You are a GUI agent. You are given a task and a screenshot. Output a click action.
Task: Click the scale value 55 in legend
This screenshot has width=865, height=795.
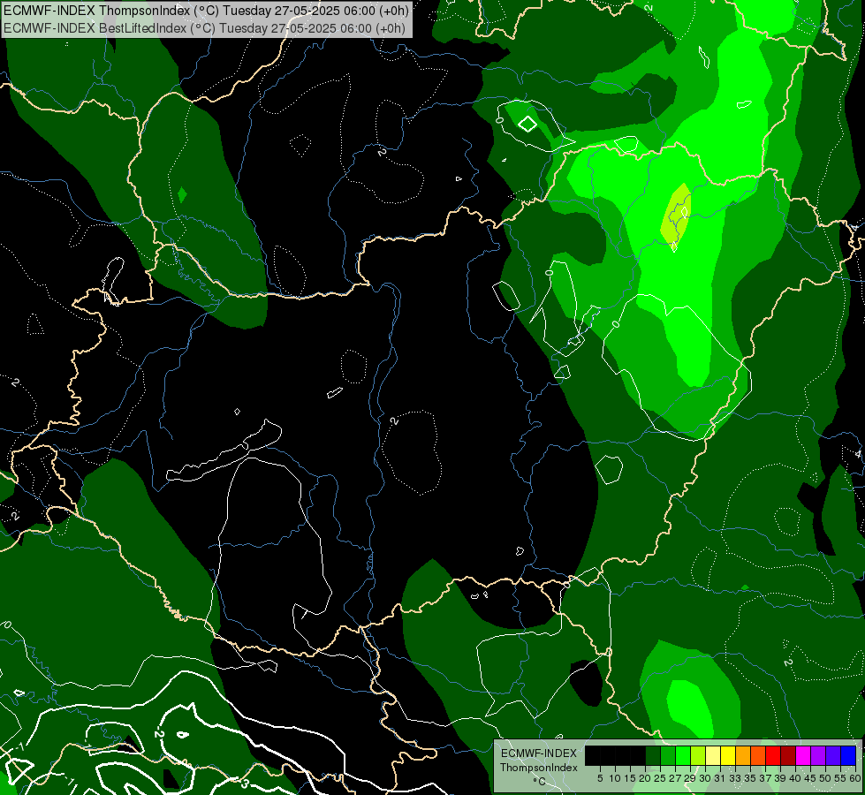click(840, 778)
